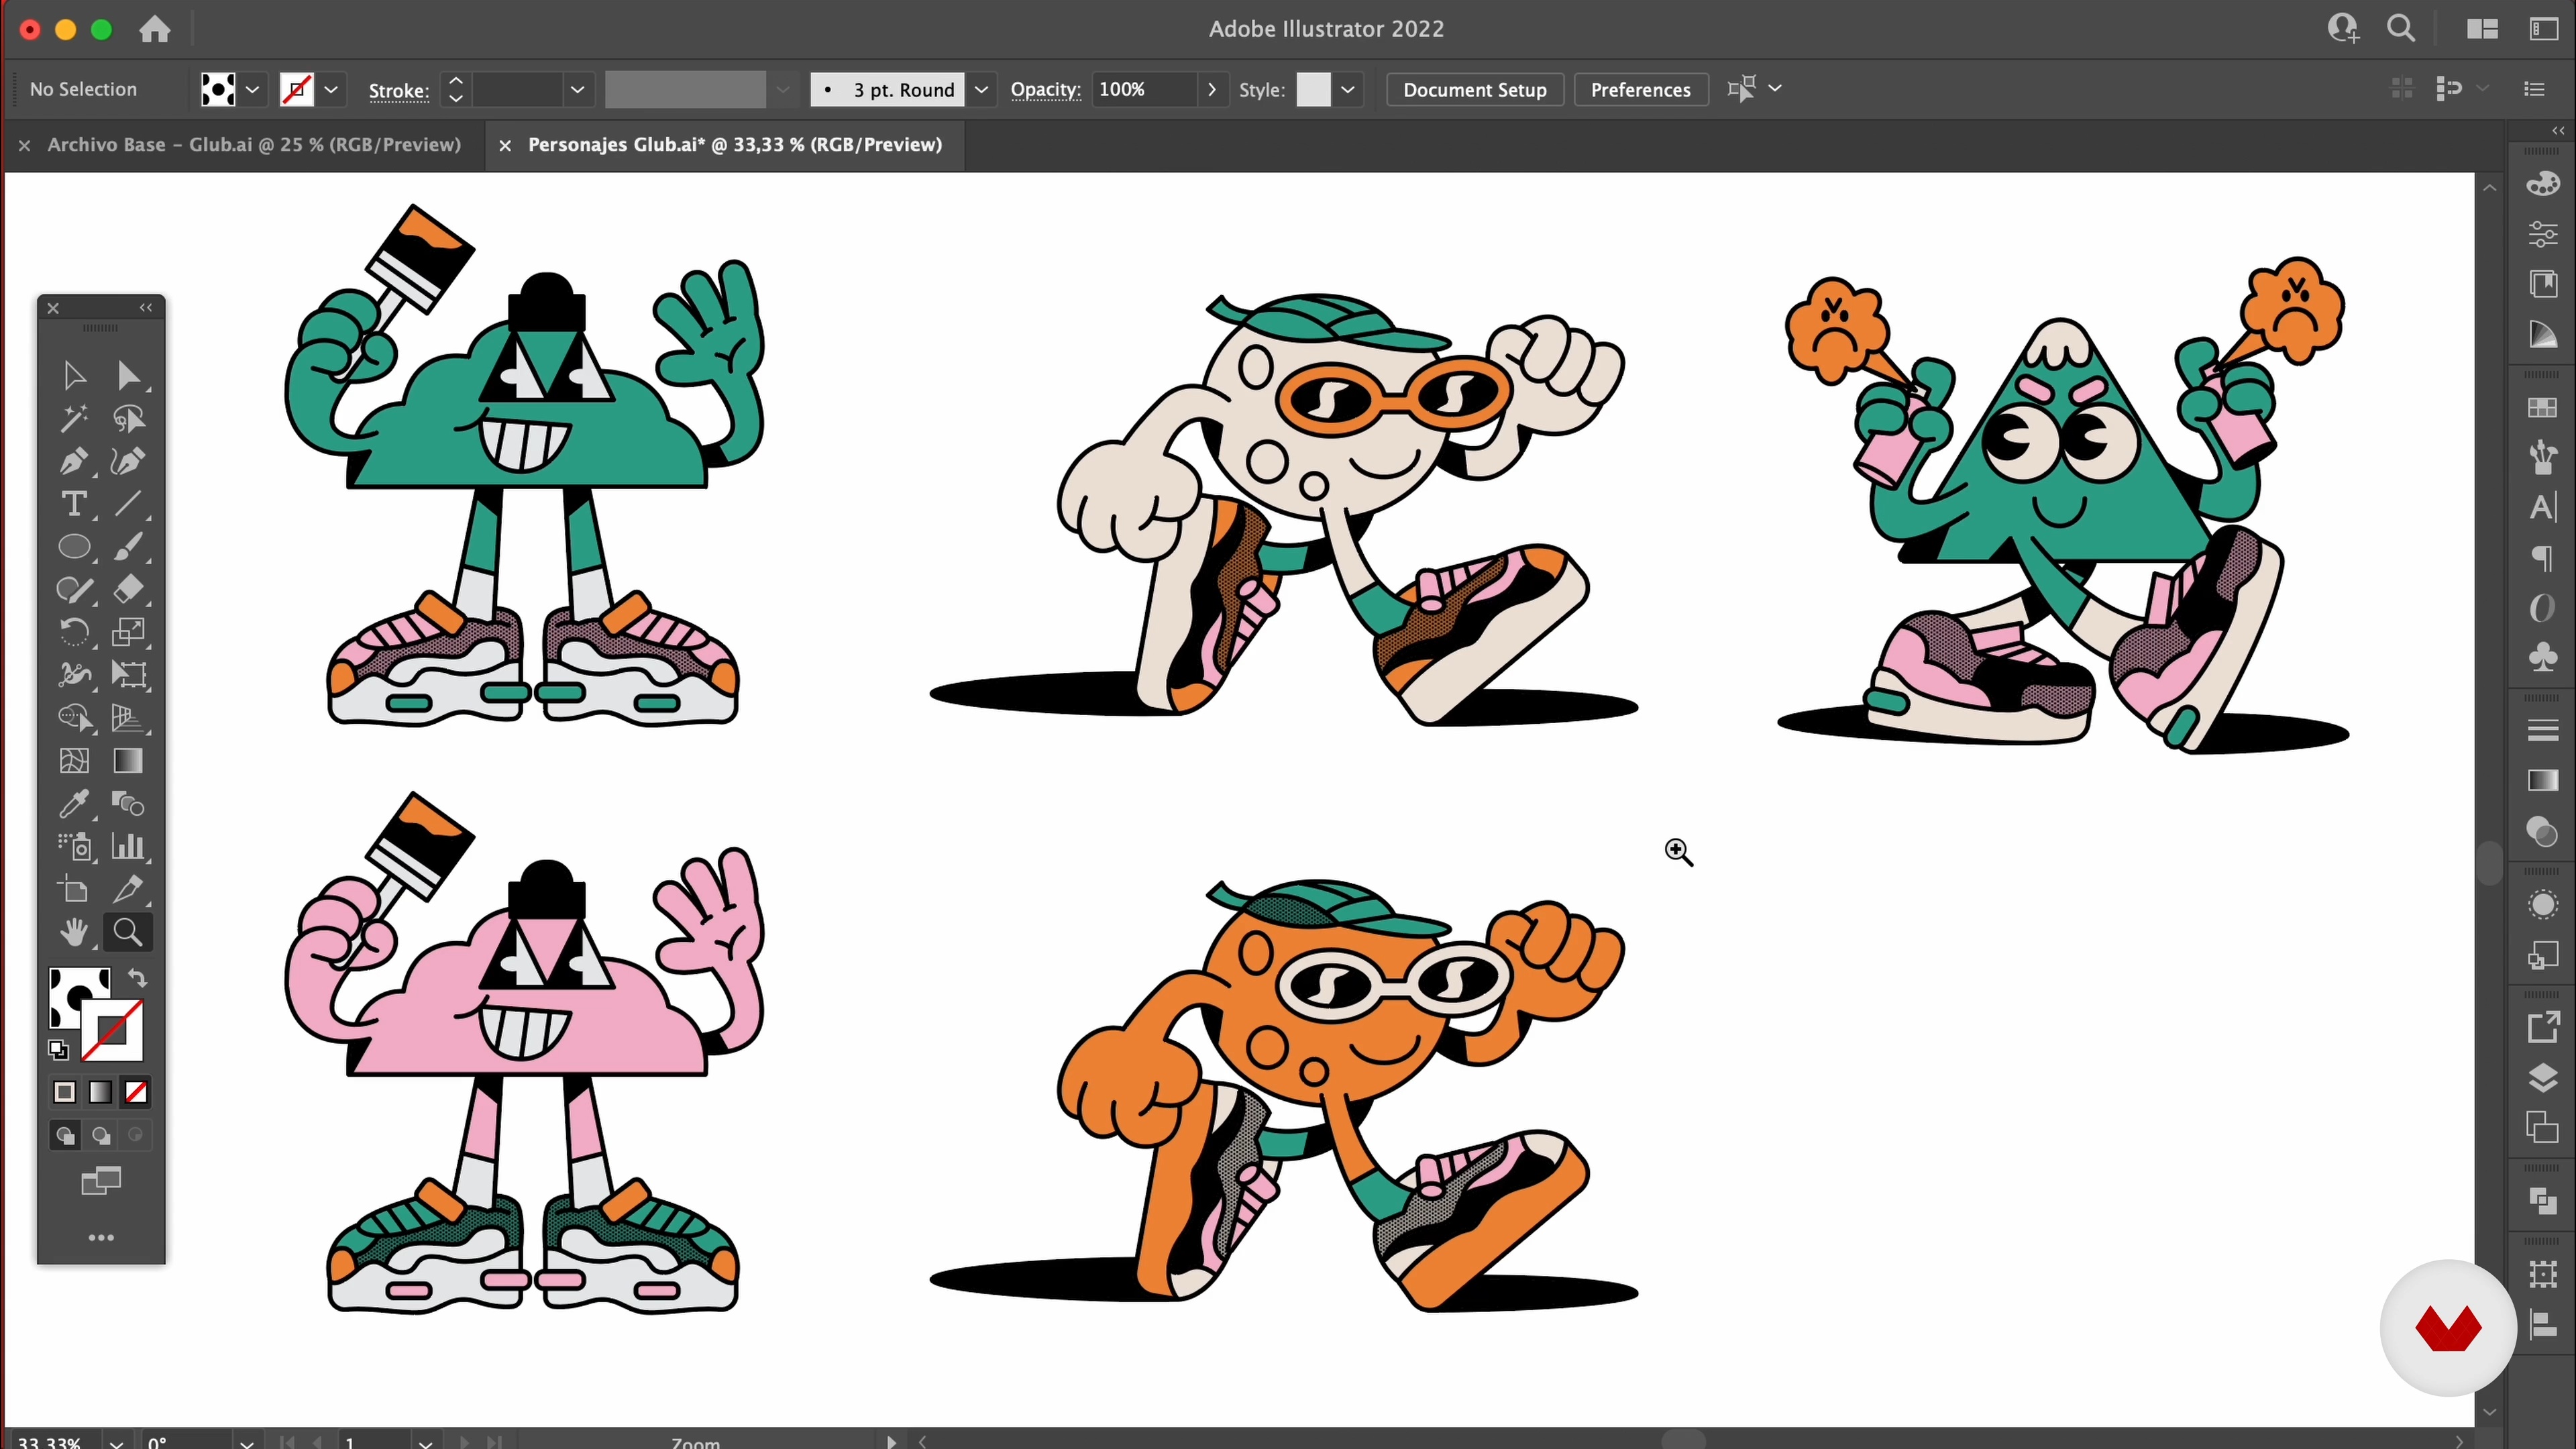
Task: Click the Opacity 100% input field
Action: click(x=1144, y=90)
